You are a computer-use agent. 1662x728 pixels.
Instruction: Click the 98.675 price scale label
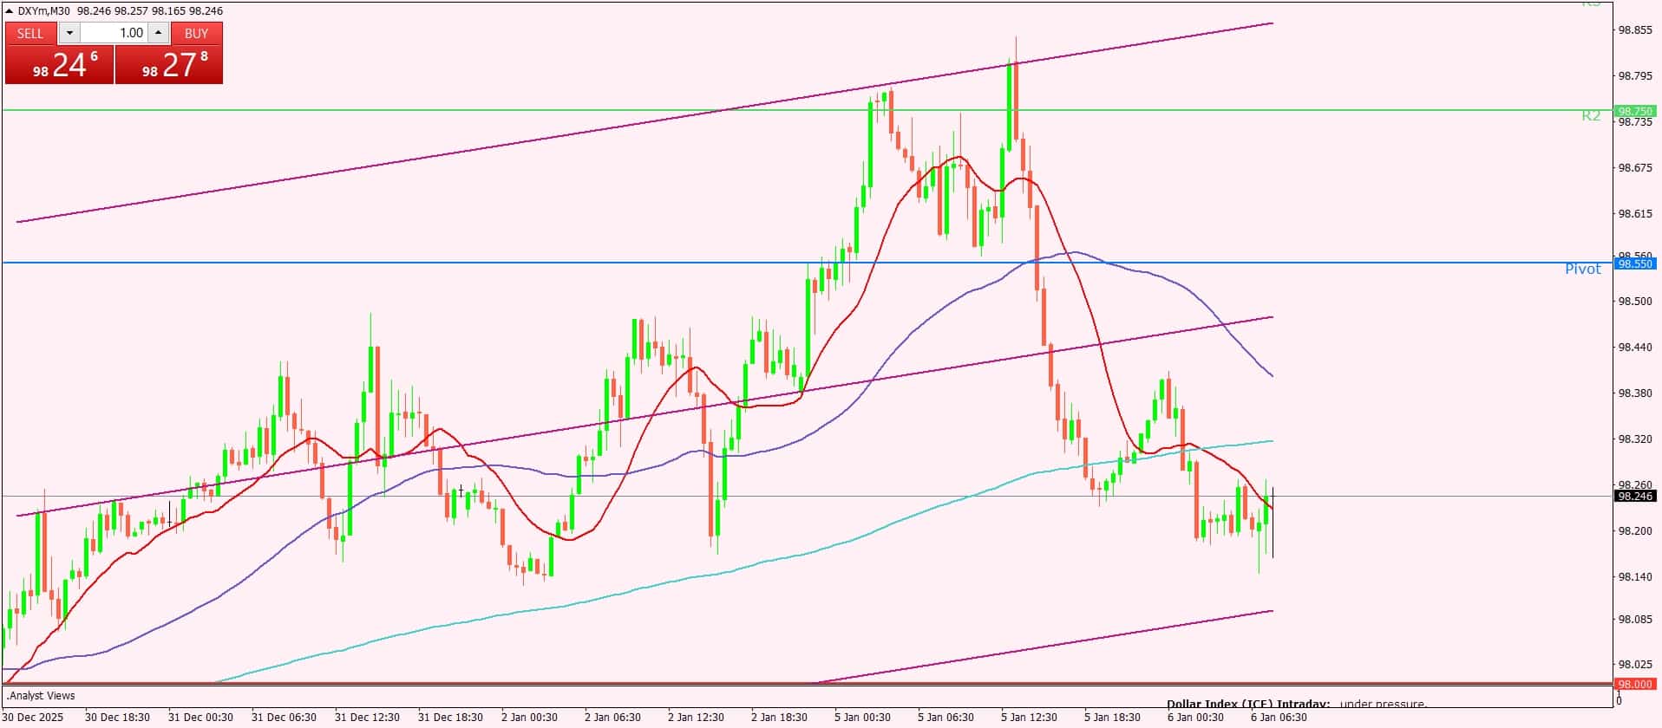click(x=1635, y=168)
